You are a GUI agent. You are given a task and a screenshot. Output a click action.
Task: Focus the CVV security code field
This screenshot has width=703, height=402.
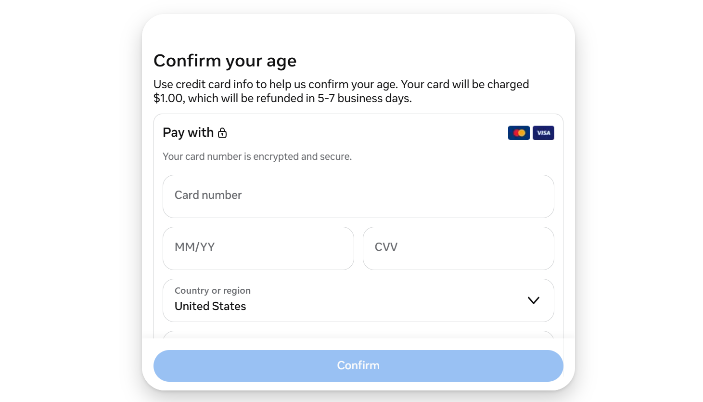pyautogui.click(x=459, y=248)
